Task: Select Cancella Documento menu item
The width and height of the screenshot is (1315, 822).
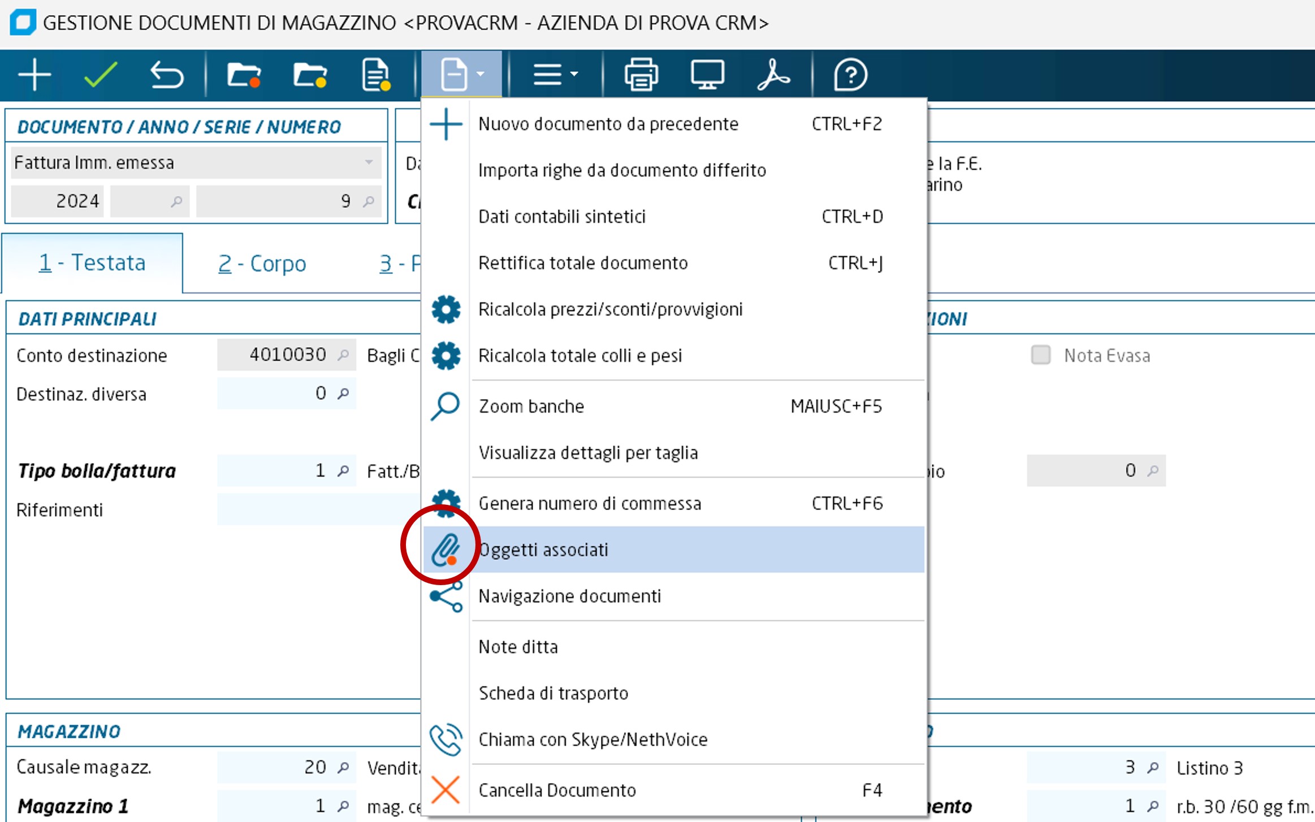Action: [557, 790]
